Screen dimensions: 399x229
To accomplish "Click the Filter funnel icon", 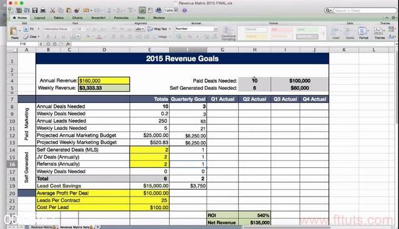I will coord(130,11).
